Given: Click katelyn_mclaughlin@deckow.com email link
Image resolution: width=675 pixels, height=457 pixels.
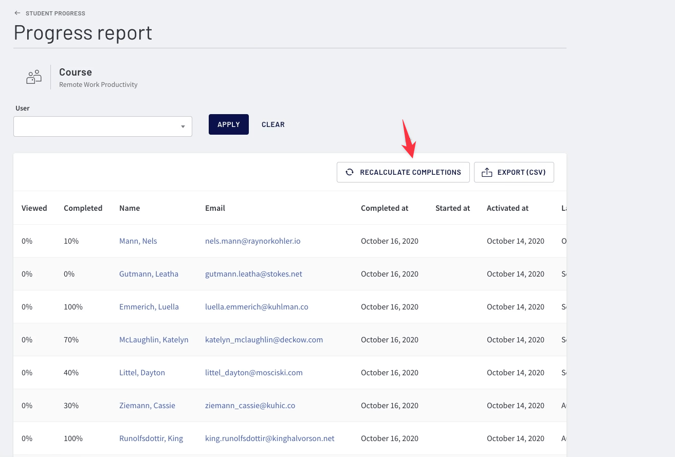Looking at the screenshot, I should pos(264,340).
